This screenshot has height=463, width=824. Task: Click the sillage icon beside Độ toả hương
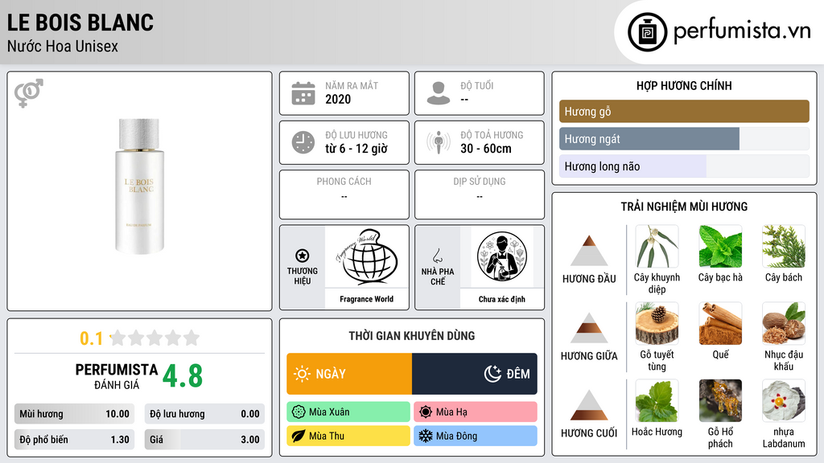tap(439, 142)
